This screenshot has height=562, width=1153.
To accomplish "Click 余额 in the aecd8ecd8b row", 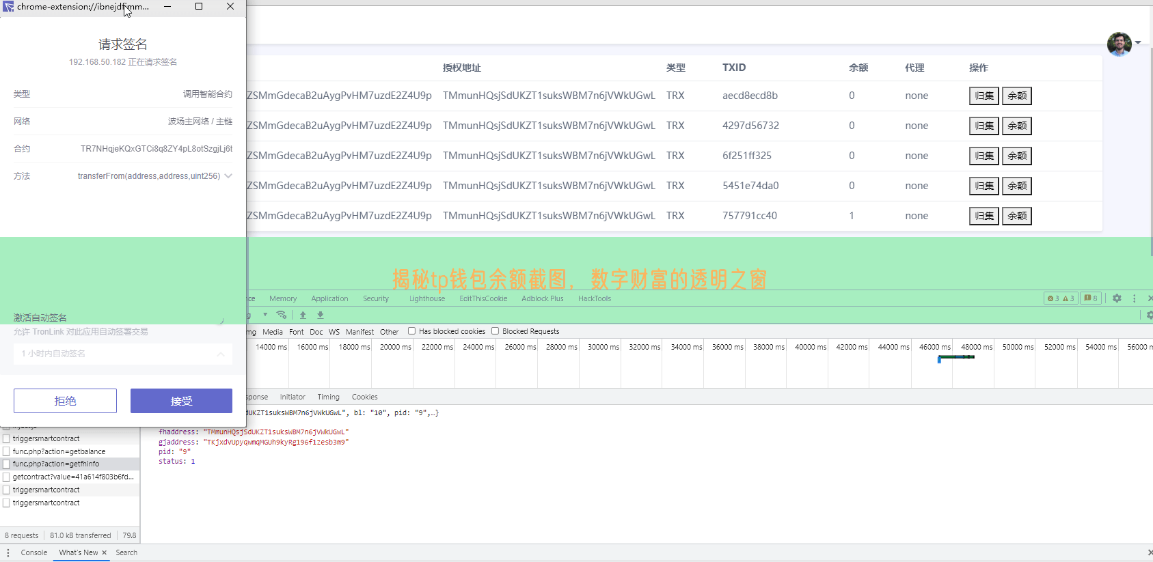I will [x=1017, y=96].
